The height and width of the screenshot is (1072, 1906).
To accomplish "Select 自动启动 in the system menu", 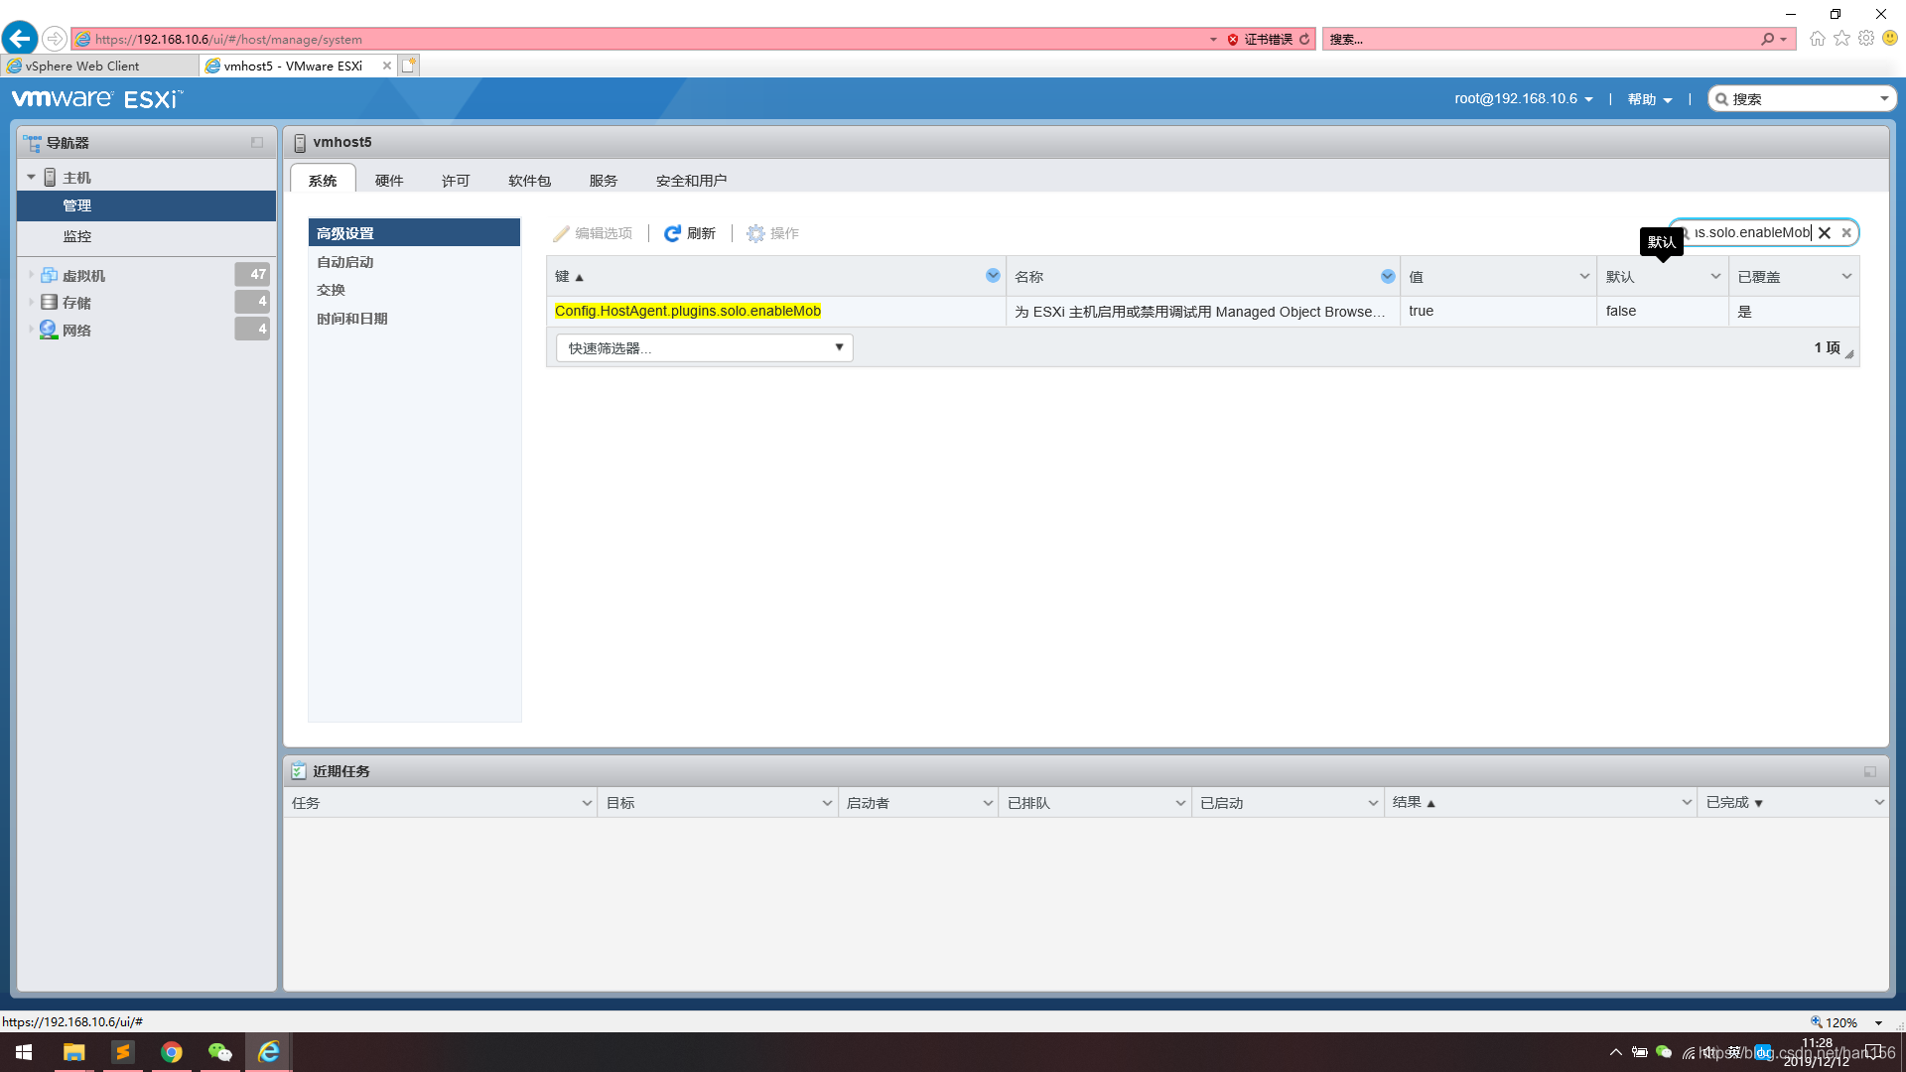I will point(414,262).
